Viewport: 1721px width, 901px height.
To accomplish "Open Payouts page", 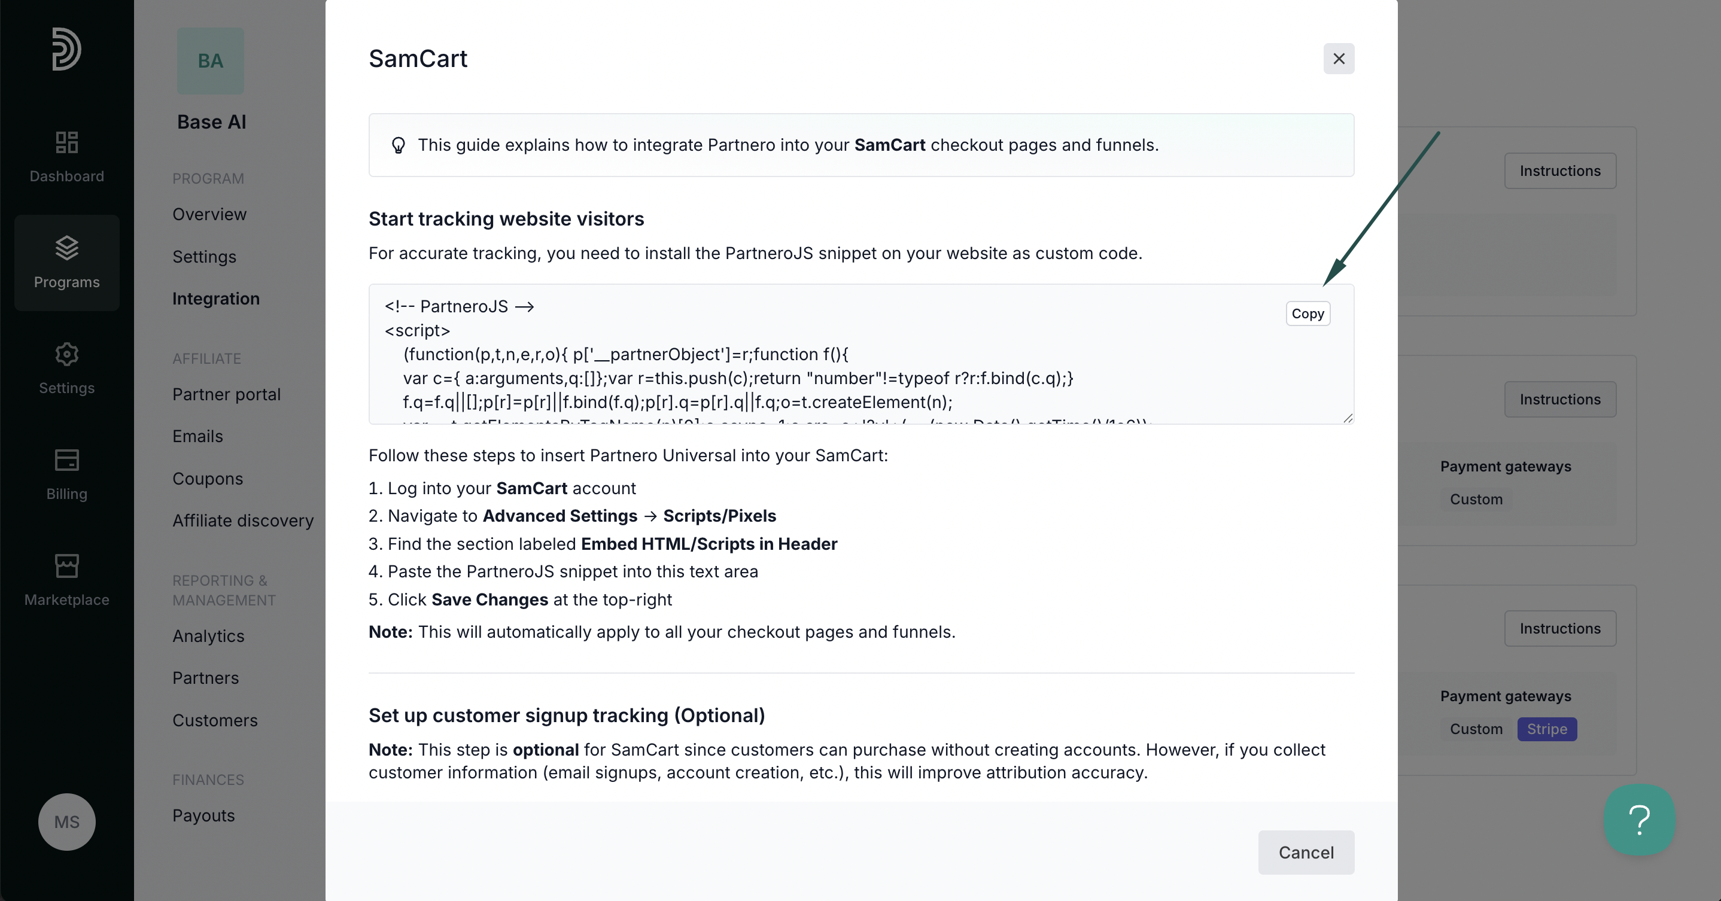I will pos(203,815).
